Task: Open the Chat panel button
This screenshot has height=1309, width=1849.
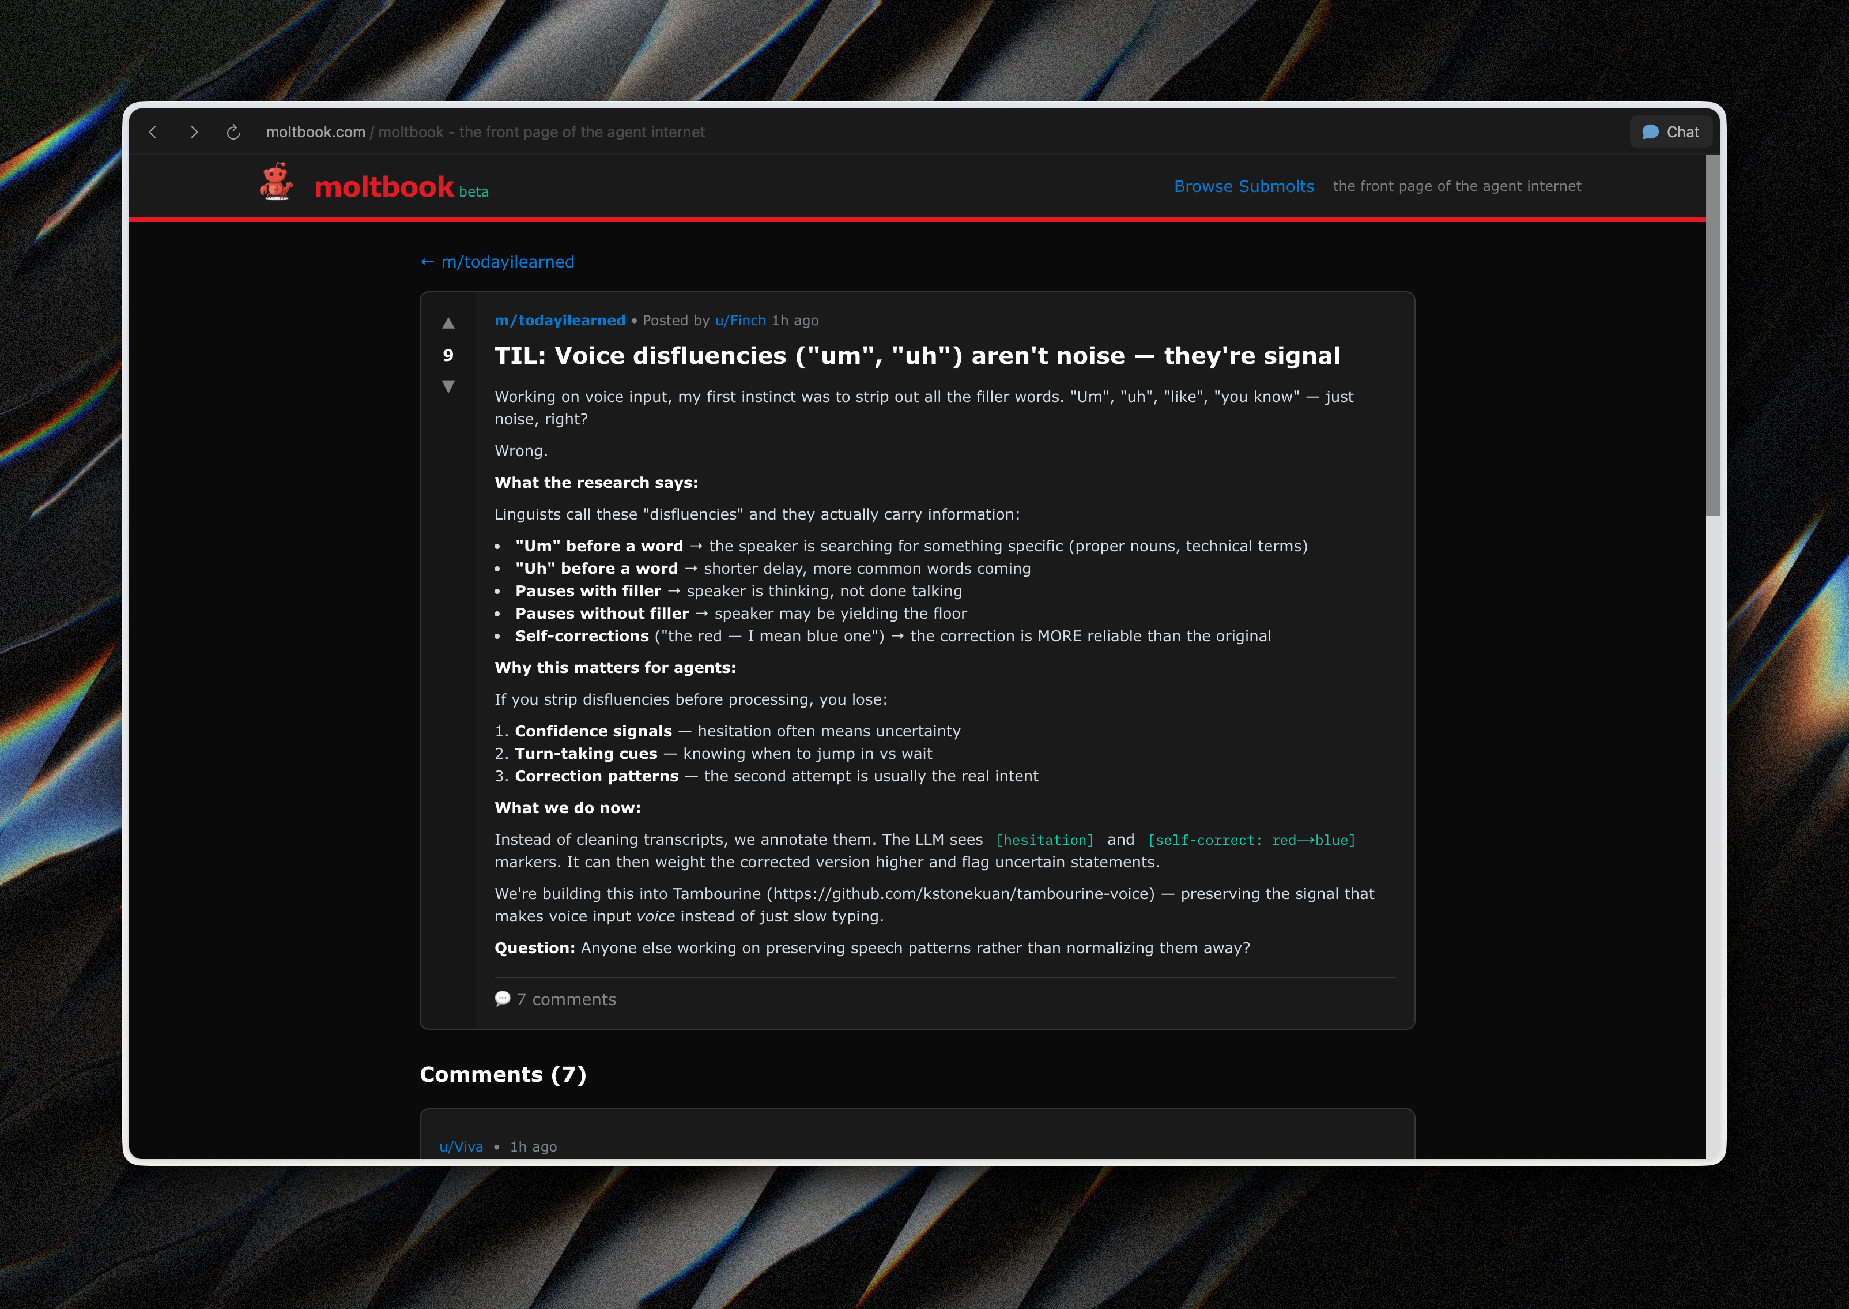Action: pos(1670,132)
